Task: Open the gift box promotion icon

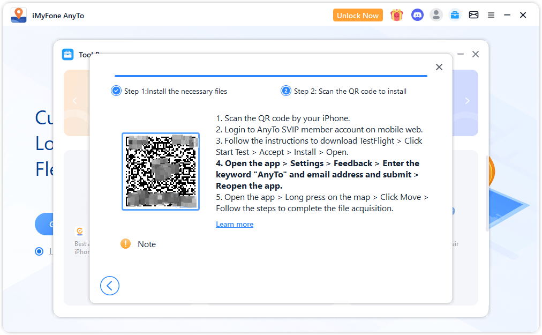Action: tap(397, 15)
